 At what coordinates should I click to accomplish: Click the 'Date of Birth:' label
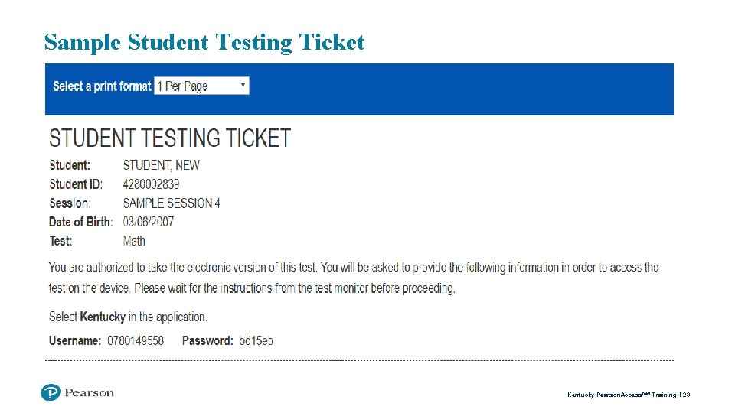(x=80, y=222)
